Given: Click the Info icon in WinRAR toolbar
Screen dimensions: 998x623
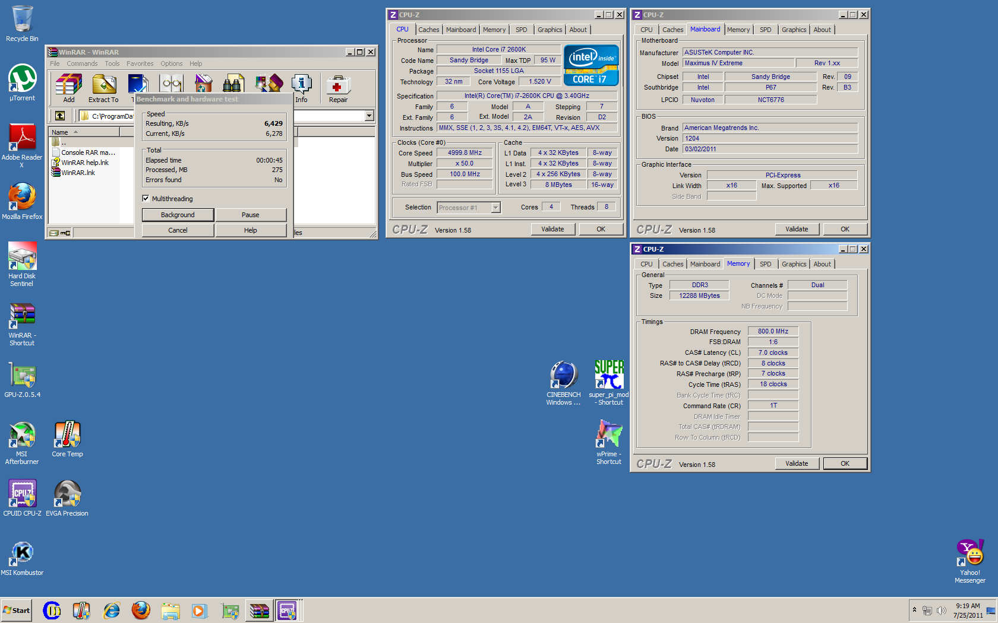Looking at the screenshot, I should click(301, 88).
